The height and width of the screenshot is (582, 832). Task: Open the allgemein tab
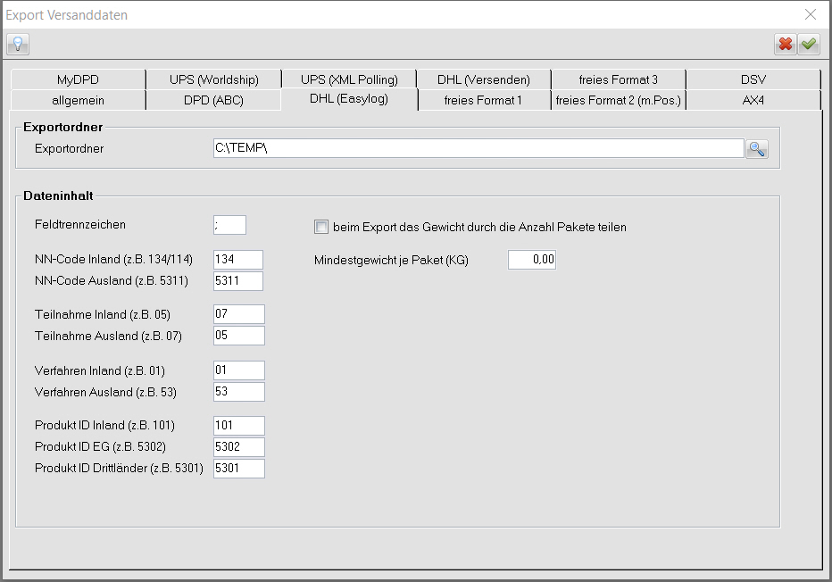coord(78,100)
